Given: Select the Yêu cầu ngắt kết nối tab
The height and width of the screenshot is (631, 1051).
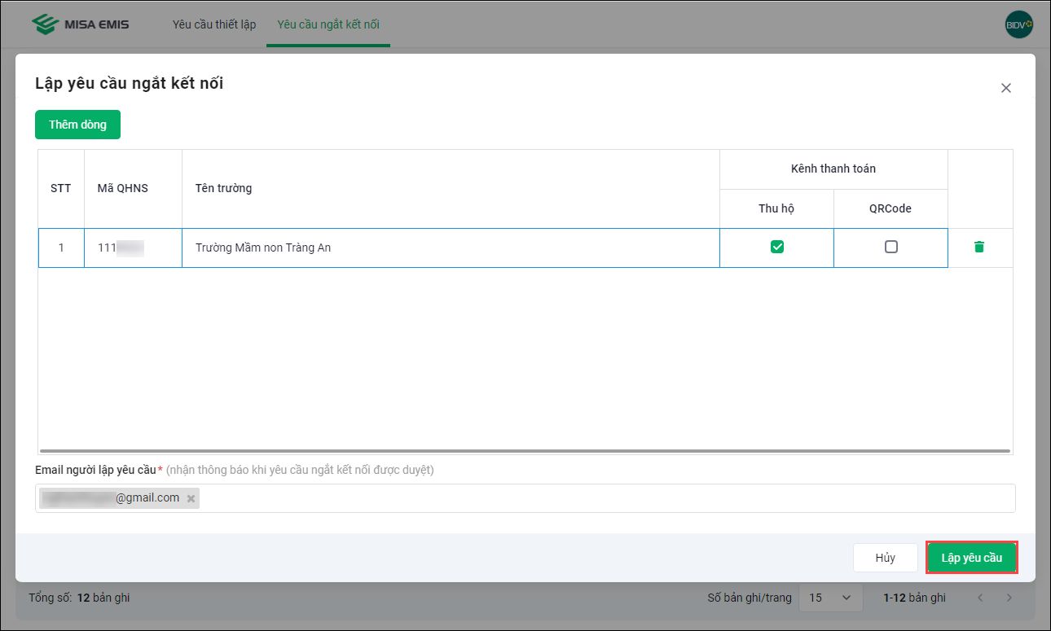Looking at the screenshot, I should pos(328,24).
